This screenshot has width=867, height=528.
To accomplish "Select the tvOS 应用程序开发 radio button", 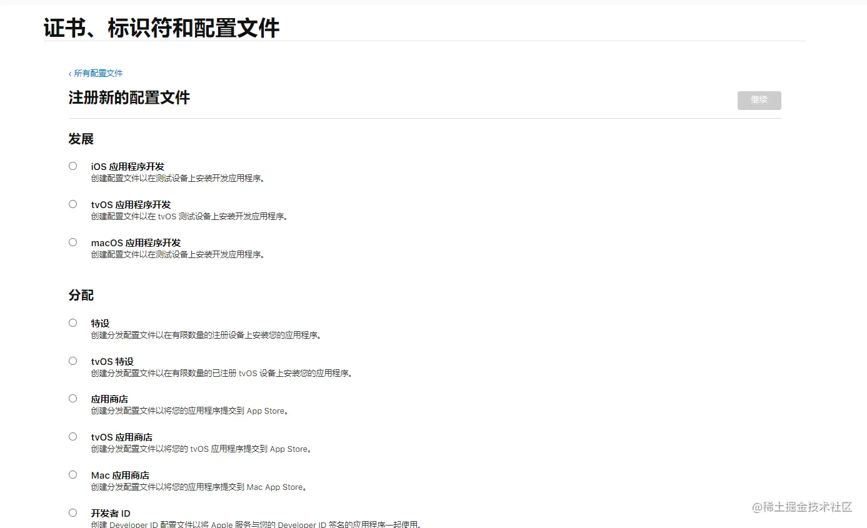I will (x=73, y=204).
